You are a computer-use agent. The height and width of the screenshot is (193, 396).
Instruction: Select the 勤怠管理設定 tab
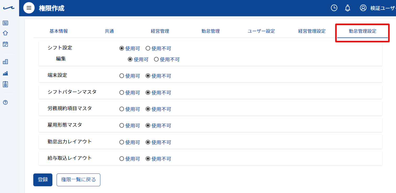[x=362, y=31]
